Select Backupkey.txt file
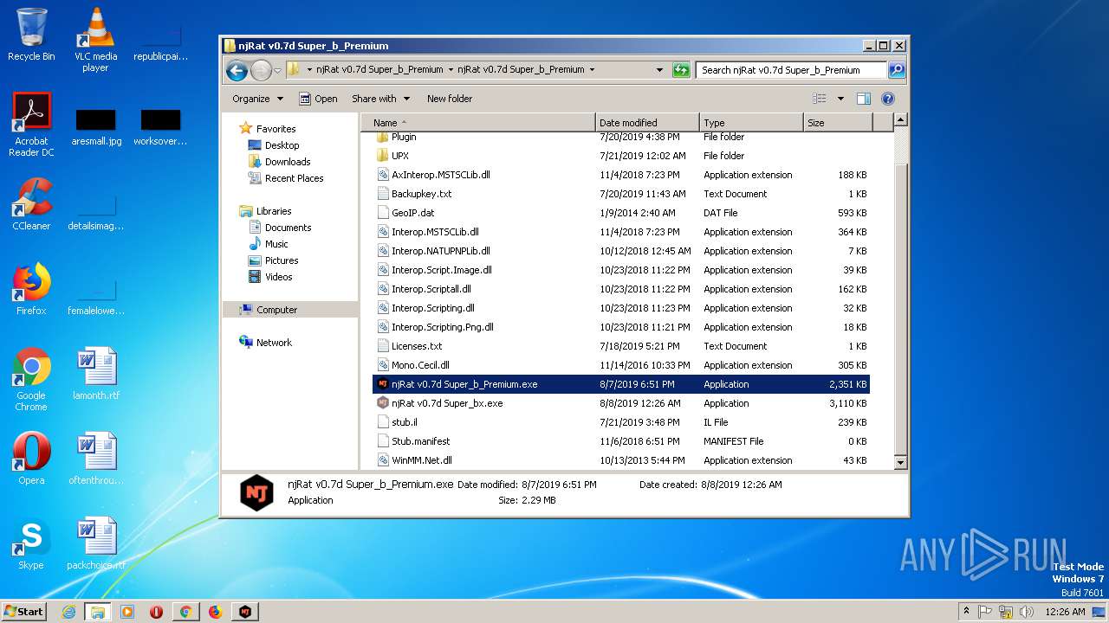Screen dimensions: 1109x623 click(x=621, y=194)
